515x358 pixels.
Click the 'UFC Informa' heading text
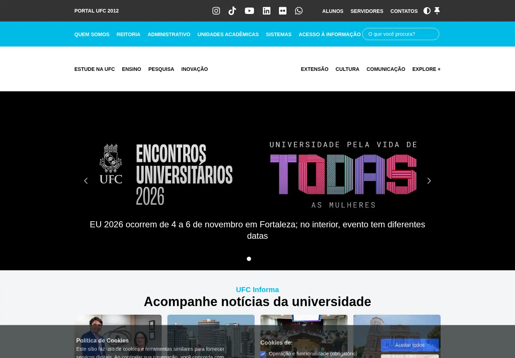point(257,290)
